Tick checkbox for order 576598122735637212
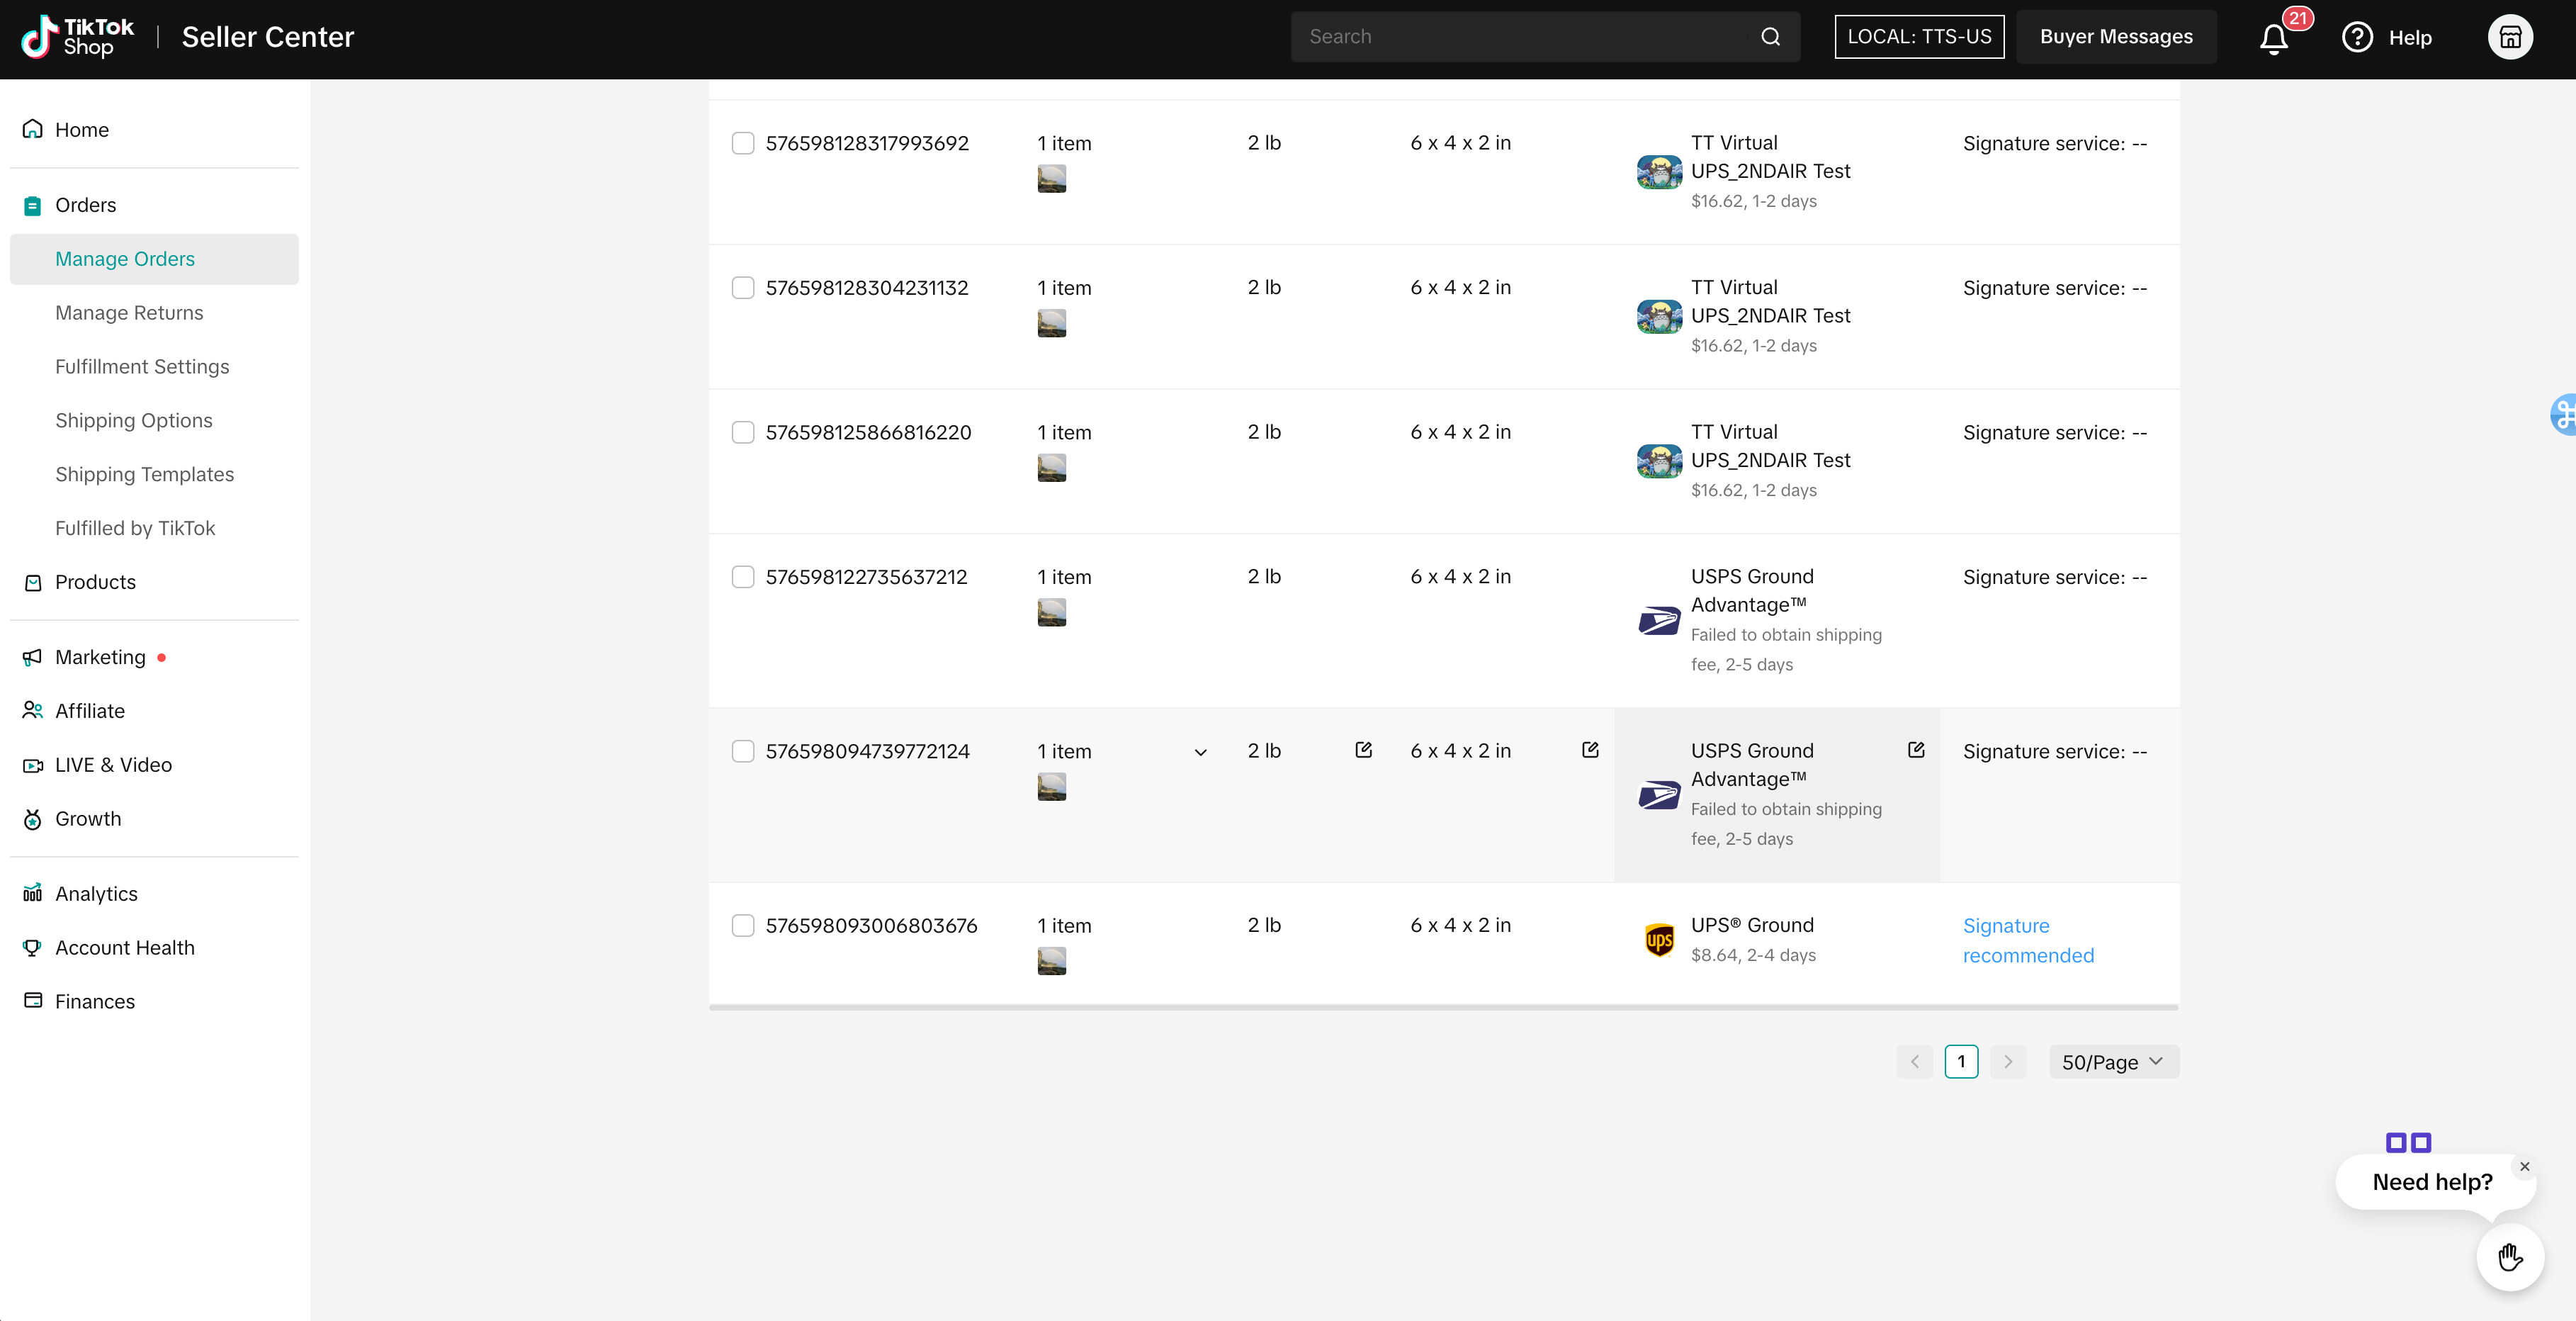 [x=743, y=577]
